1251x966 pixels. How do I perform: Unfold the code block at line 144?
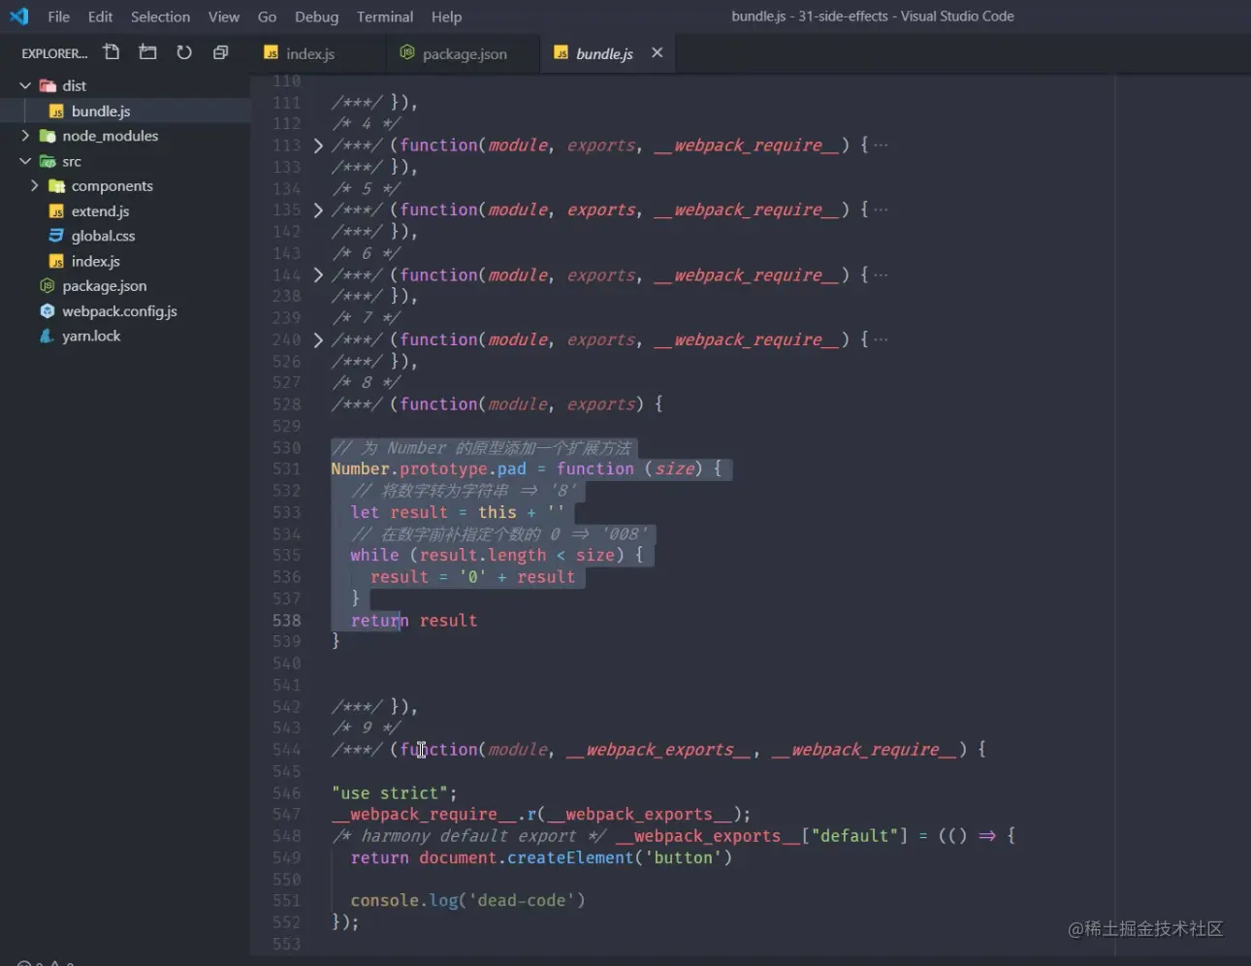318,275
